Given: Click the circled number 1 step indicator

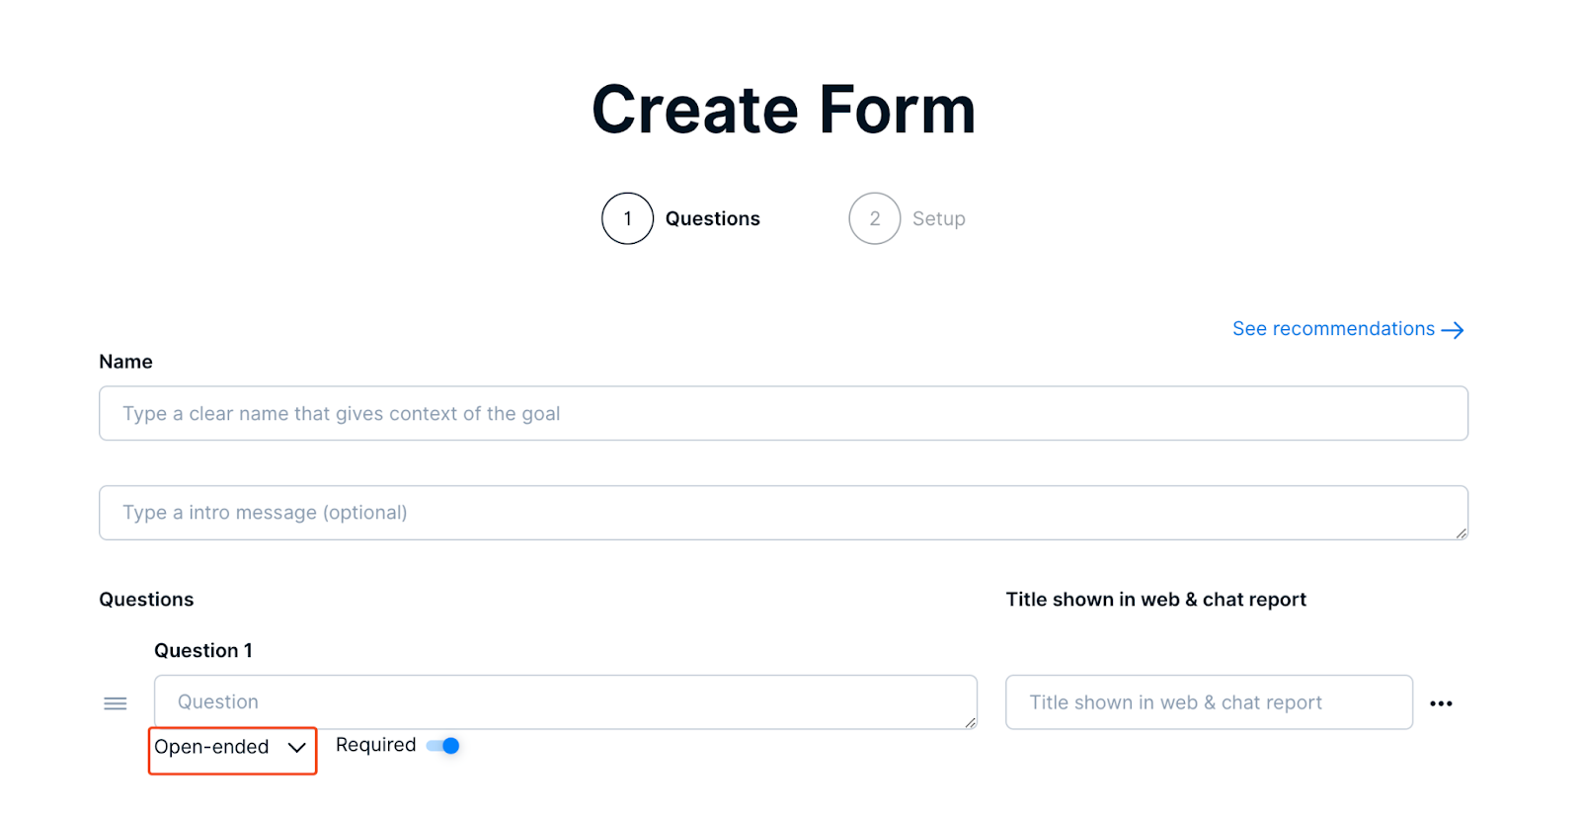Looking at the screenshot, I should point(627,218).
